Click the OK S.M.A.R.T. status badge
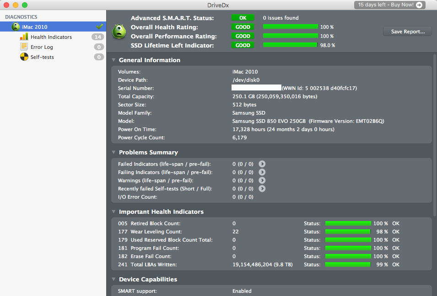The height and width of the screenshot is (296, 437). point(243,18)
